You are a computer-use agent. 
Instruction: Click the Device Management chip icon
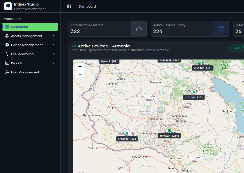tap(7, 45)
